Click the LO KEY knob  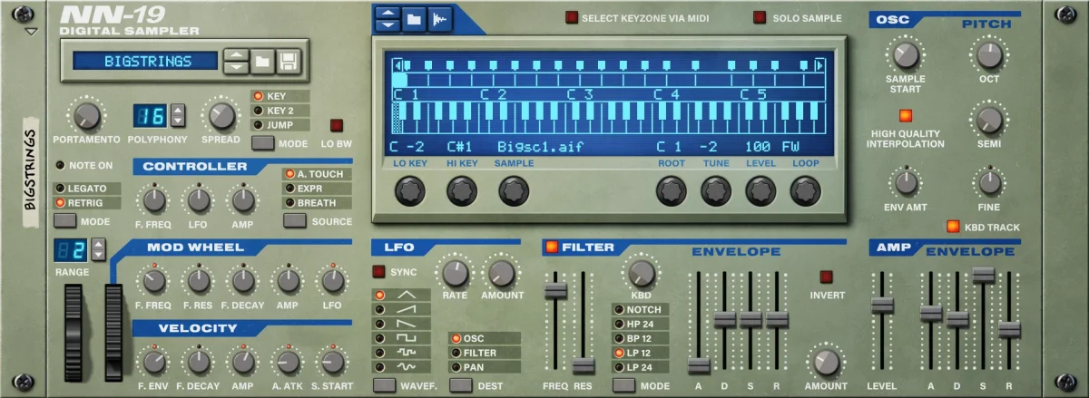point(409,189)
